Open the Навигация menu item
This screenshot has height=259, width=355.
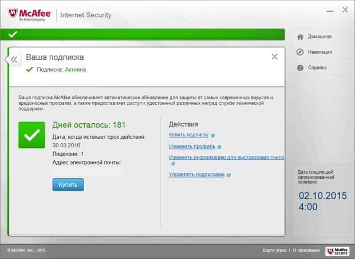[x=319, y=52]
